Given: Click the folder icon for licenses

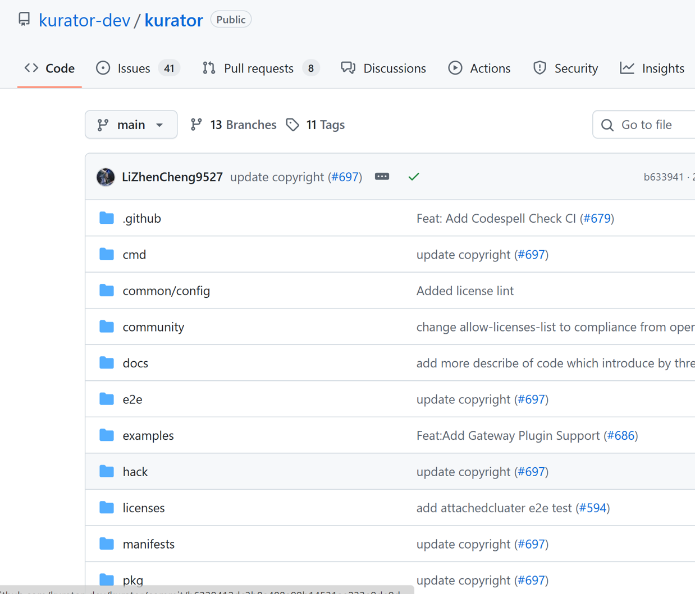Looking at the screenshot, I should coord(107,507).
